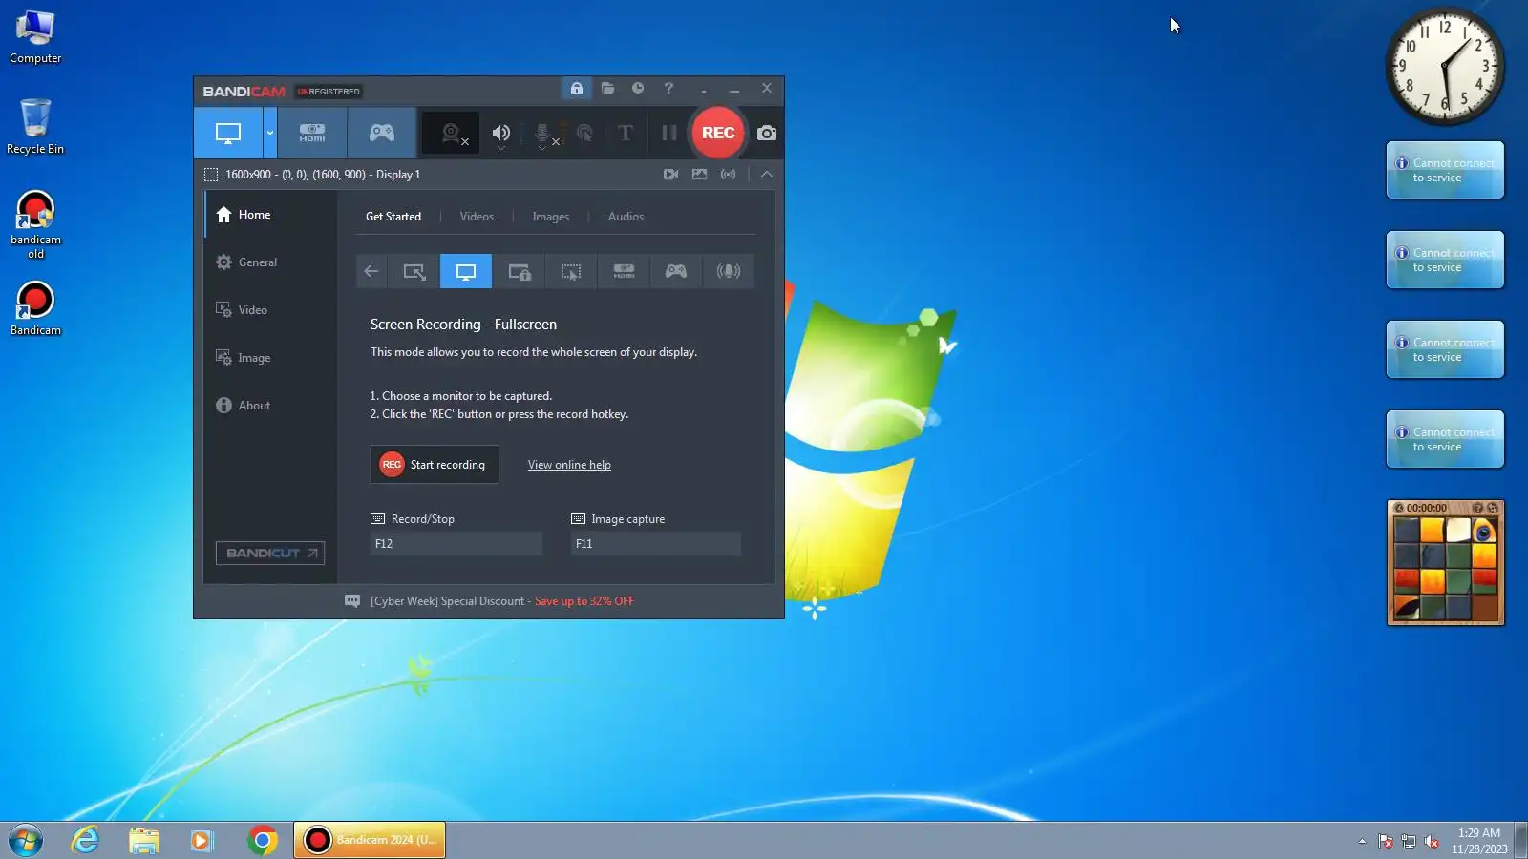The height and width of the screenshot is (859, 1528).
Task: Click the lock icon in the title bar
Action: tap(577, 88)
